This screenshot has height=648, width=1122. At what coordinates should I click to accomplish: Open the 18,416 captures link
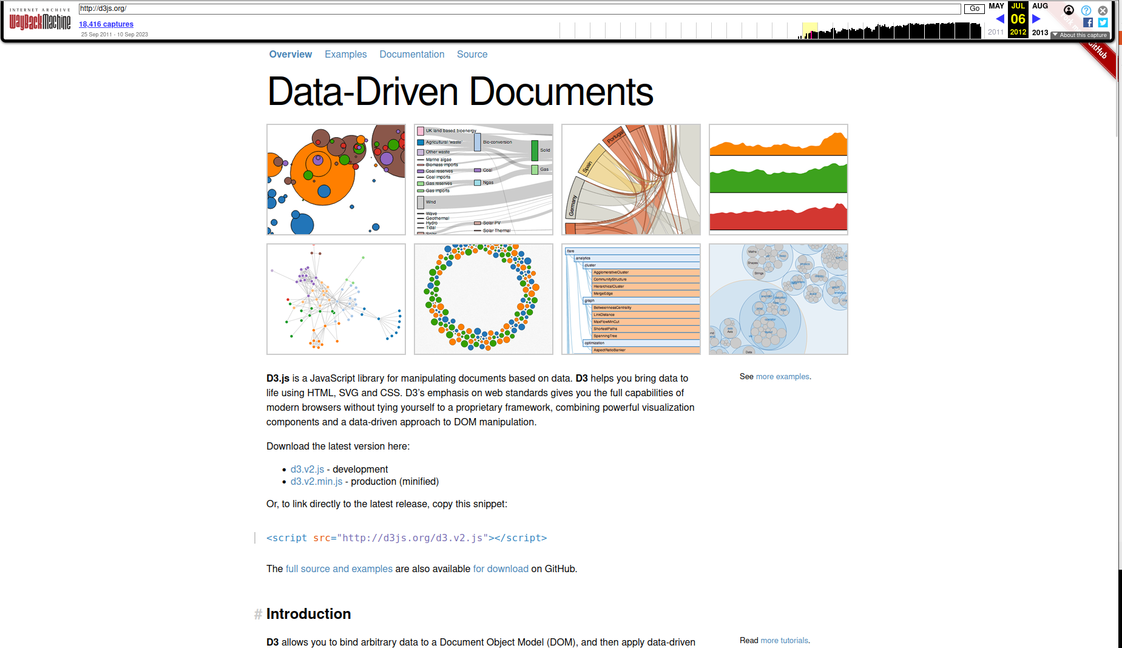[x=106, y=24]
